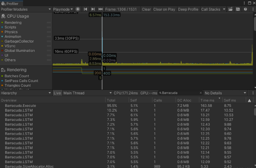Click the warning triangle column header
This screenshot has width=256, height=168.
click(250, 100)
